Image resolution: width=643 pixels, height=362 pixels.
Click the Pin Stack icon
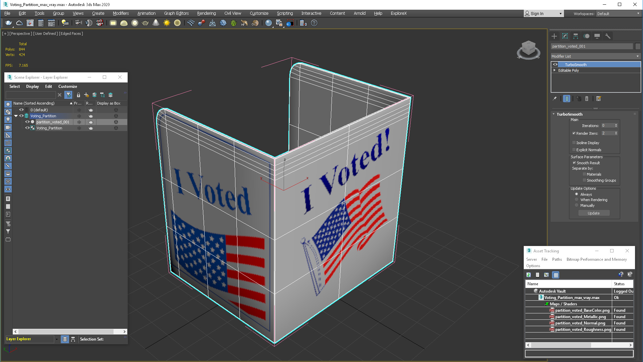(x=555, y=99)
